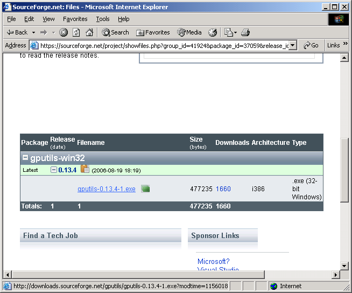Collapse the 0.13.4 release
Viewport: 352px width, 293px height.
54,170
